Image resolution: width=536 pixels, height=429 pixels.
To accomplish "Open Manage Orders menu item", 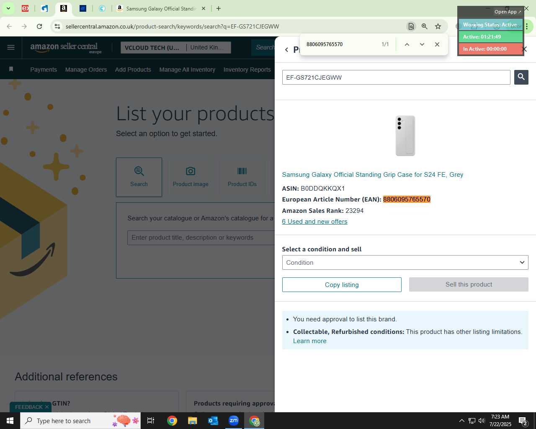I will pos(86,70).
